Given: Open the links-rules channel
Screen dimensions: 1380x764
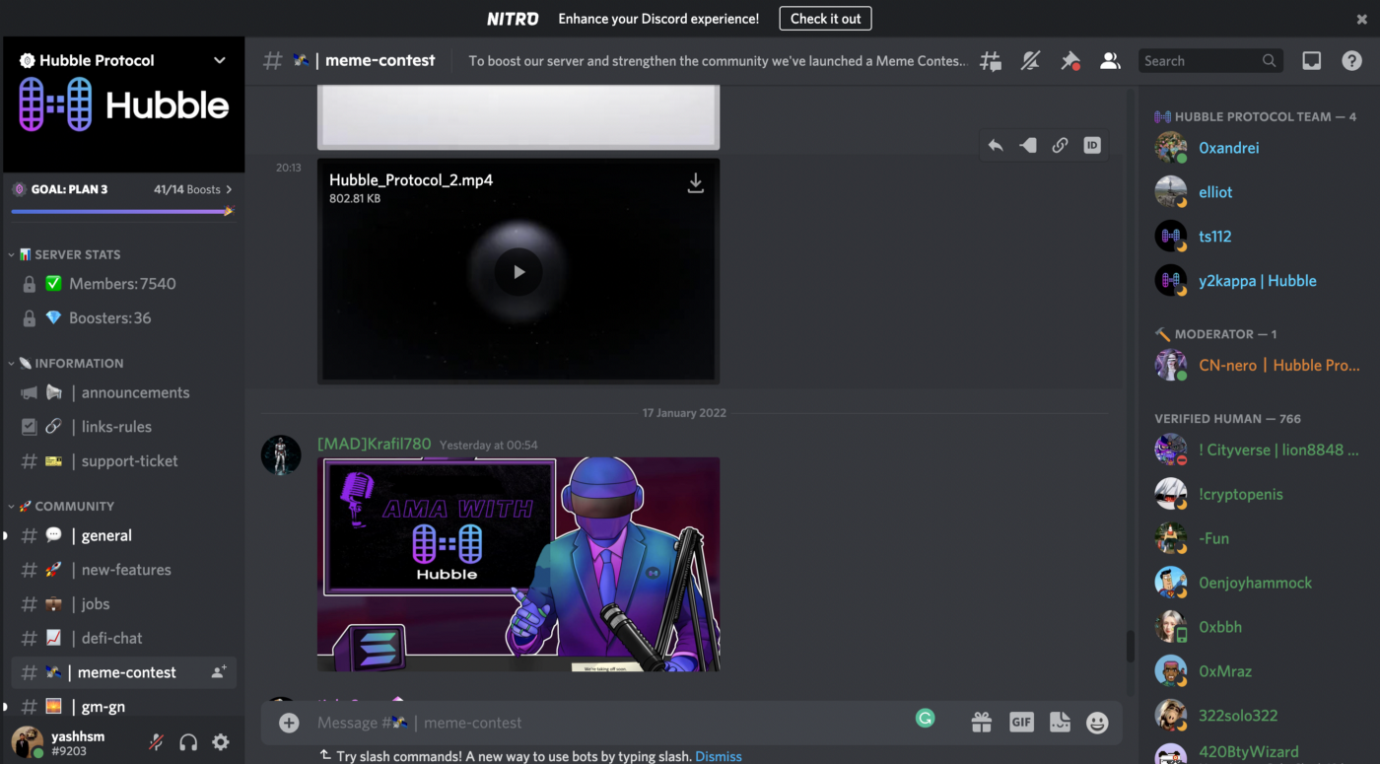Looking at the screenshot, I should coord(123,427).
